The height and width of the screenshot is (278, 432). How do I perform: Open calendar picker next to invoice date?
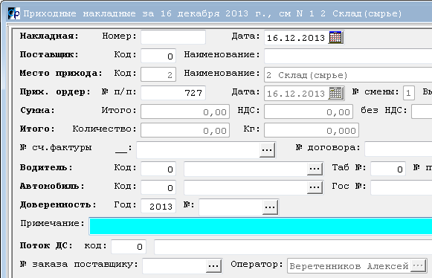click(335, 37)
